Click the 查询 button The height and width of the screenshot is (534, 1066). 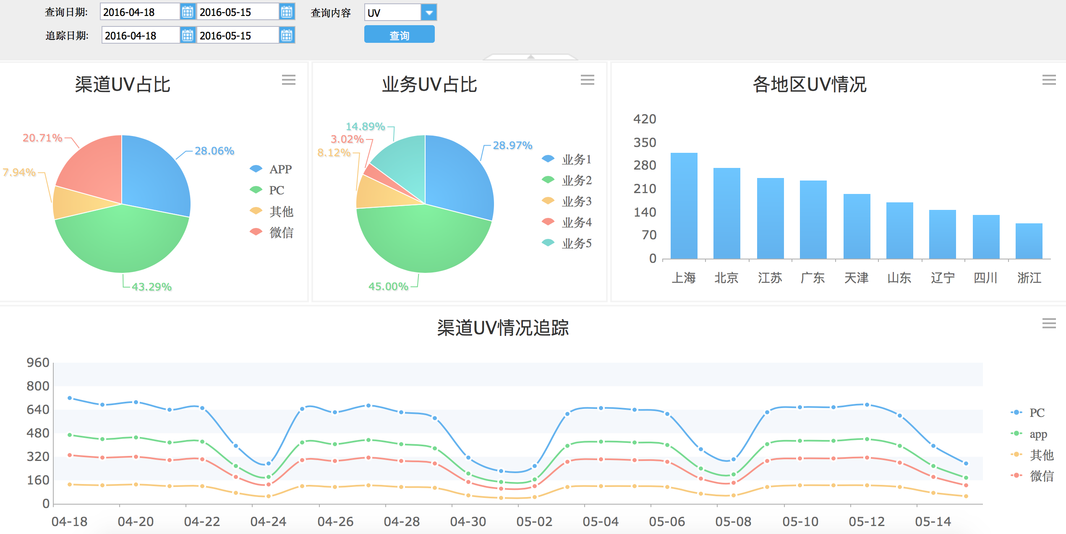pyautogui.click(x=399, y=34)
